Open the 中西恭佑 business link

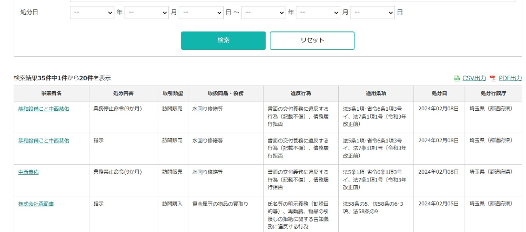coord(28,172)
